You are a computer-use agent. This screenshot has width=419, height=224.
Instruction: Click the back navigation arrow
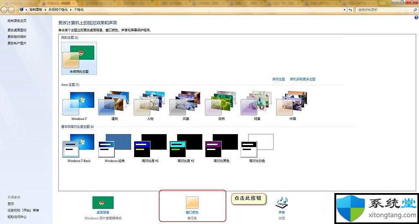point(5,10)
